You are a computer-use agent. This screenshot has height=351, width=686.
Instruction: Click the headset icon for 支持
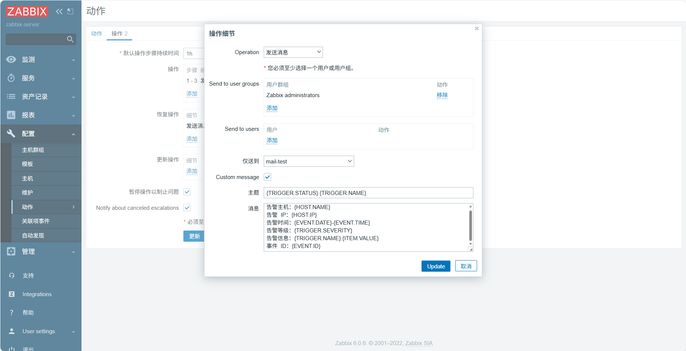click(x=11, y=275)
